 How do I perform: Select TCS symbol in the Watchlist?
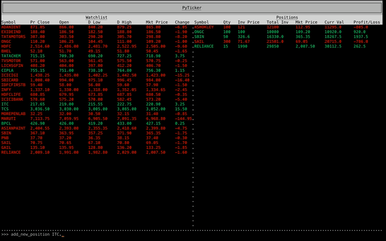tap(5, 109)
